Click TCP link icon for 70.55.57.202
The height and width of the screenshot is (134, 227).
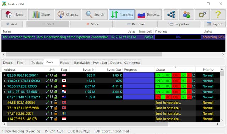[51, 86]
